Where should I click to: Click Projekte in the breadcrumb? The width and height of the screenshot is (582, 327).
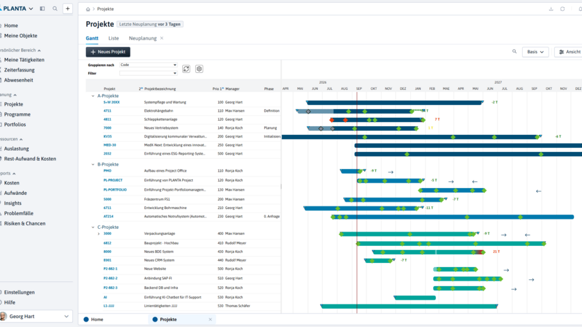click(105, 9)
